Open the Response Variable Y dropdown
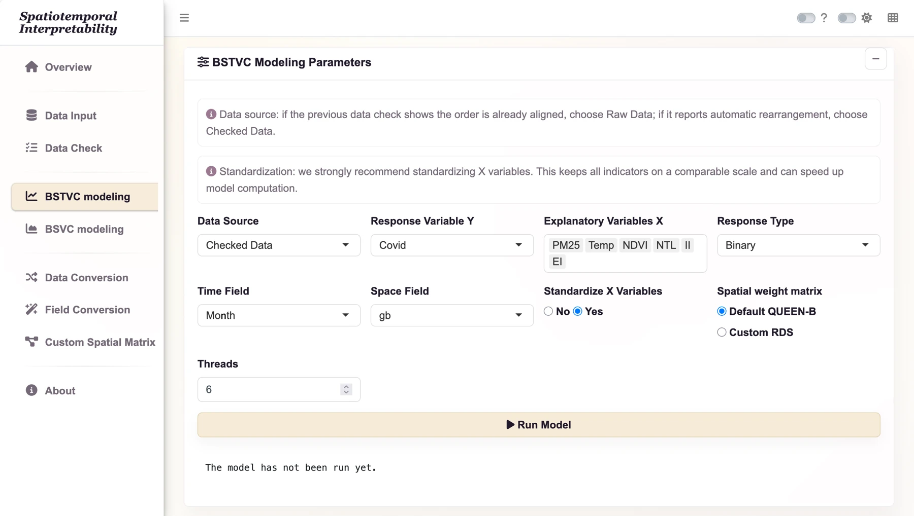Image resolution: width=914 pixels, height=516 pixels. point(452,245)
